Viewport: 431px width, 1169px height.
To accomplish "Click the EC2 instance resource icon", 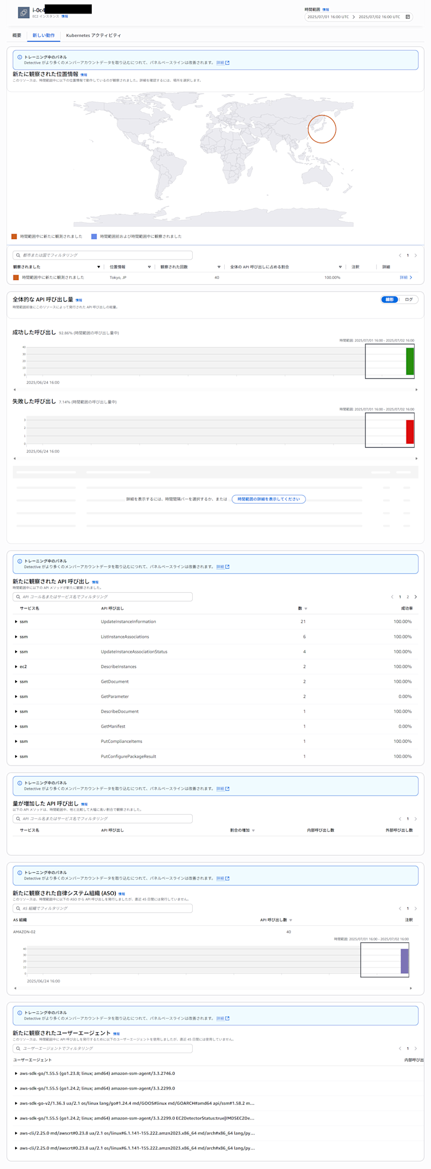I will (24, 12).
